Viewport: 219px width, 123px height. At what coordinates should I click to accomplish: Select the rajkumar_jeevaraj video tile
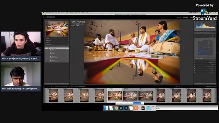pos(21,46)
